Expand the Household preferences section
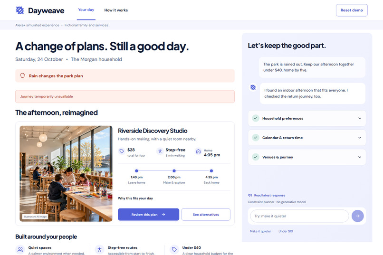 [x=307, y=118]
